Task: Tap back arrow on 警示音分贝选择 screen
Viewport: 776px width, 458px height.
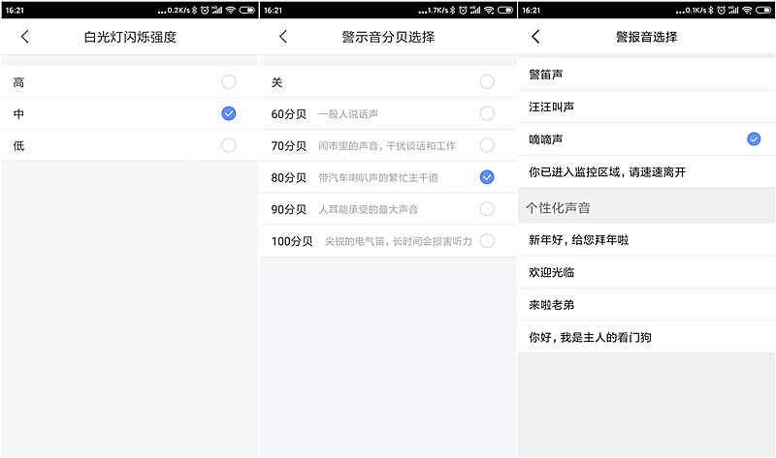Action: (283, 37)
